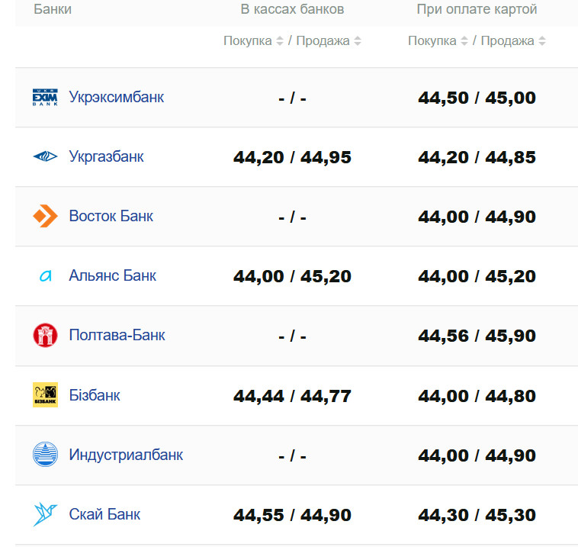This screenshot has width=578, height=547.
Task: Click the yellow Бізбанк logo icon
Action: click(x=45, y=395)
